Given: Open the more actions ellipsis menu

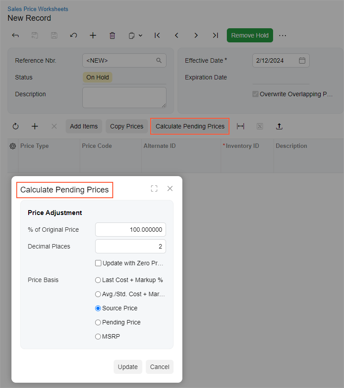Looking at the screenshot, I should click(283, 35).
